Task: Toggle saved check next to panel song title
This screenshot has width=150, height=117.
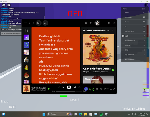Action: 113,70
